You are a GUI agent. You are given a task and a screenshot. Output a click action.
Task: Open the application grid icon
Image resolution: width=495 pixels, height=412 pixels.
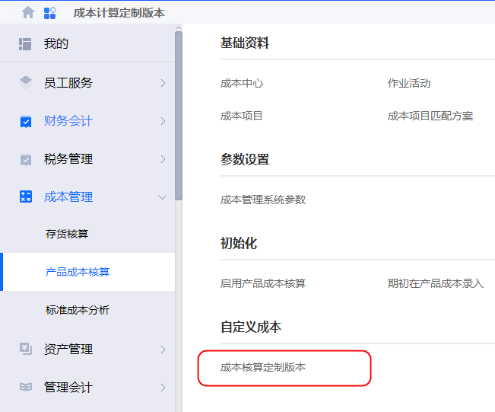coord(50,12)
